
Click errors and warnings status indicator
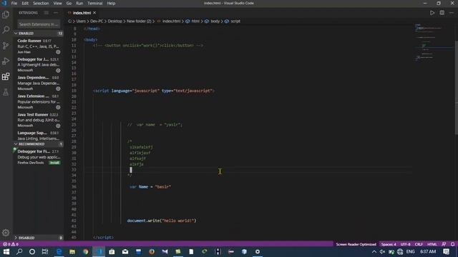click(11, 244)
